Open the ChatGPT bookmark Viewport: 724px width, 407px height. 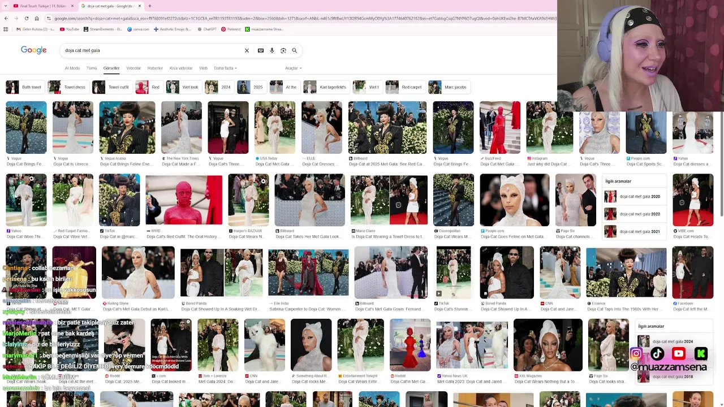tap(207, 29)
